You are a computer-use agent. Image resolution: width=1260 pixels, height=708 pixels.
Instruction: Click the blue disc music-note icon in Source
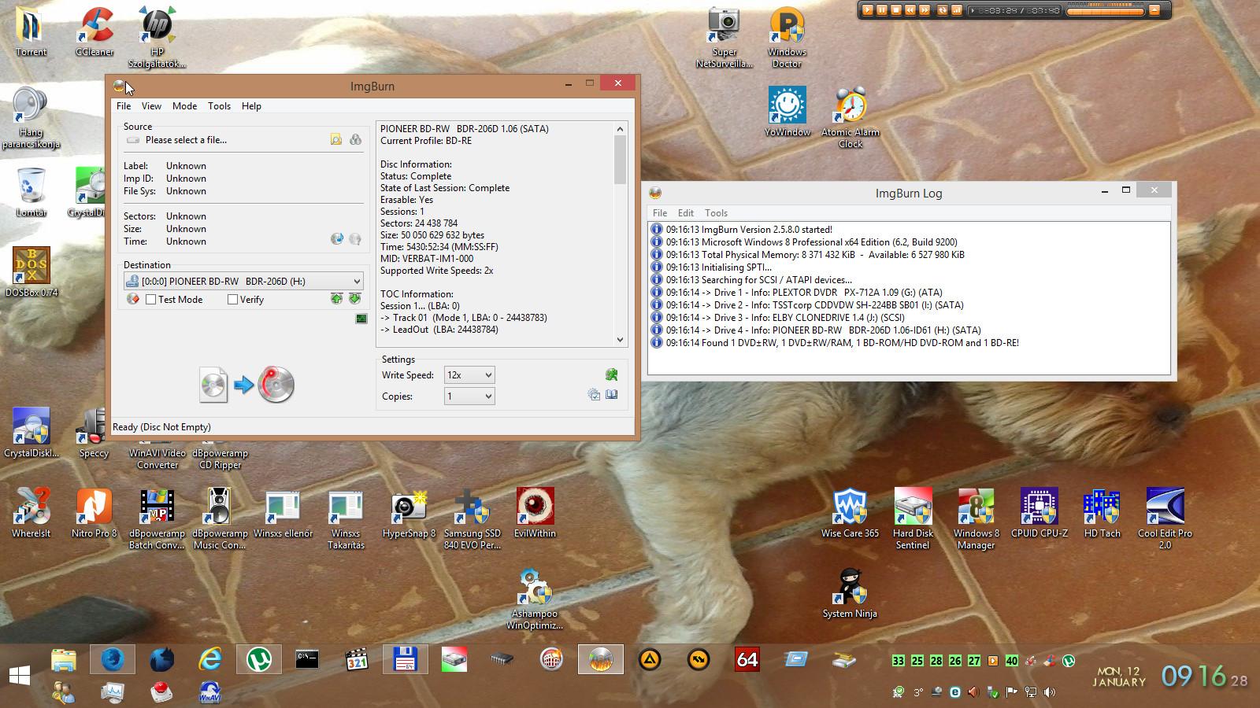click(337, 238)
